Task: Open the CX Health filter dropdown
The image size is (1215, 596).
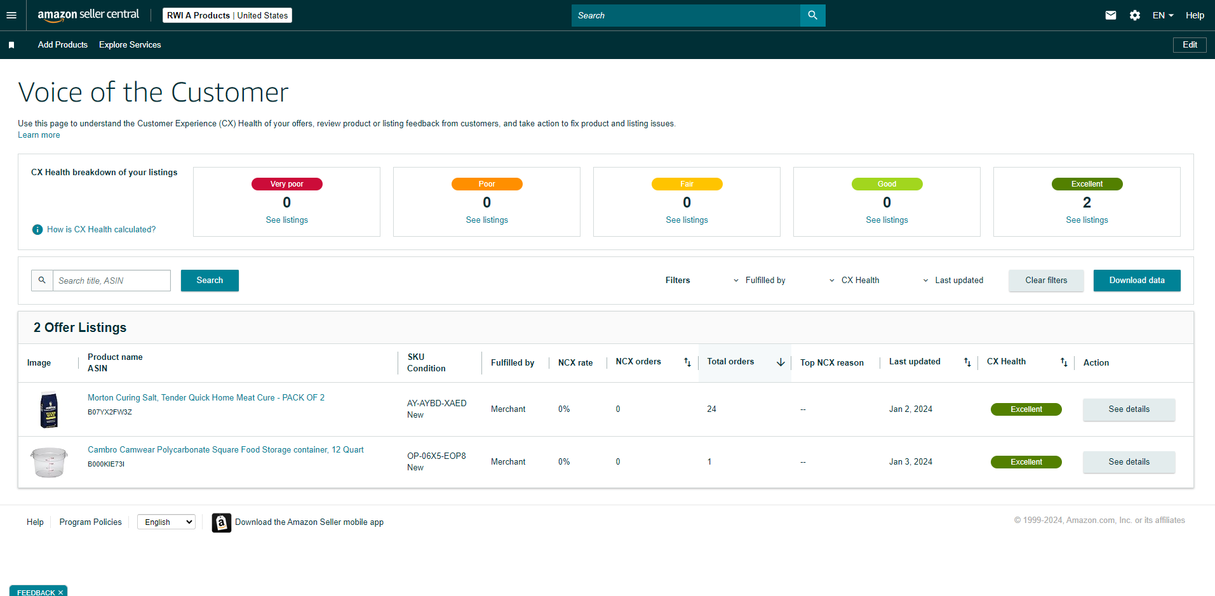Action: pos(854,280)
